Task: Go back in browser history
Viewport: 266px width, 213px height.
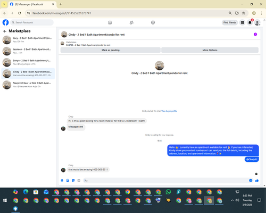Action: pos(5,13)
